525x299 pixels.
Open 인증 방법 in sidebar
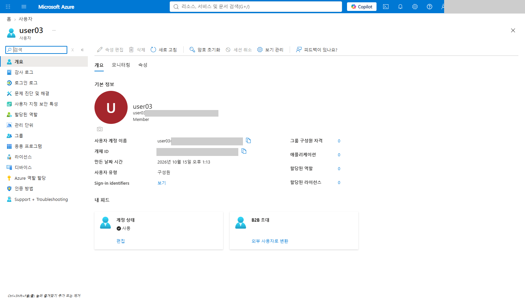[44, 189]
